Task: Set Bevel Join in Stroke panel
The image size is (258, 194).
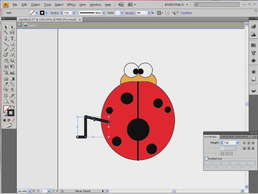Action: coord(253,149)
